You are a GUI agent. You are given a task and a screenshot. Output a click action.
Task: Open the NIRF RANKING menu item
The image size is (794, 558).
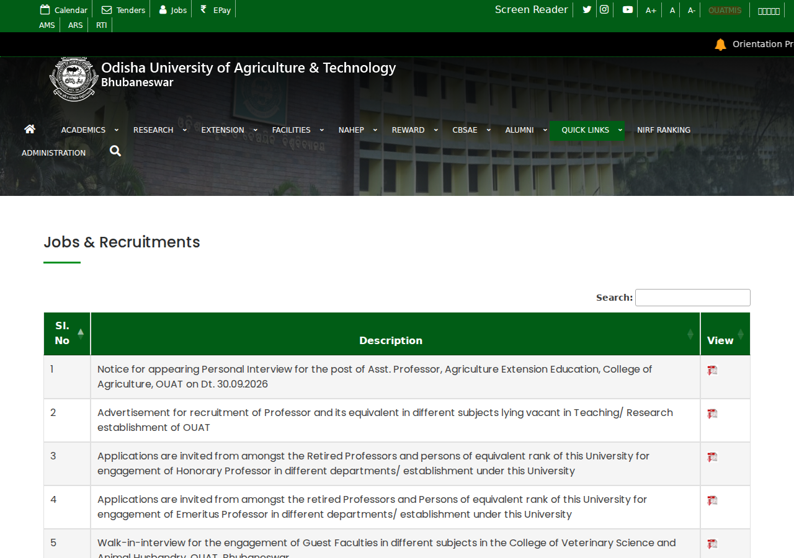coord(664,130)
